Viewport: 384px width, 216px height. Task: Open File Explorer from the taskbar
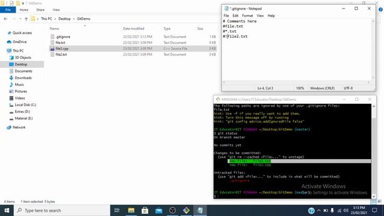pos(131,211)
